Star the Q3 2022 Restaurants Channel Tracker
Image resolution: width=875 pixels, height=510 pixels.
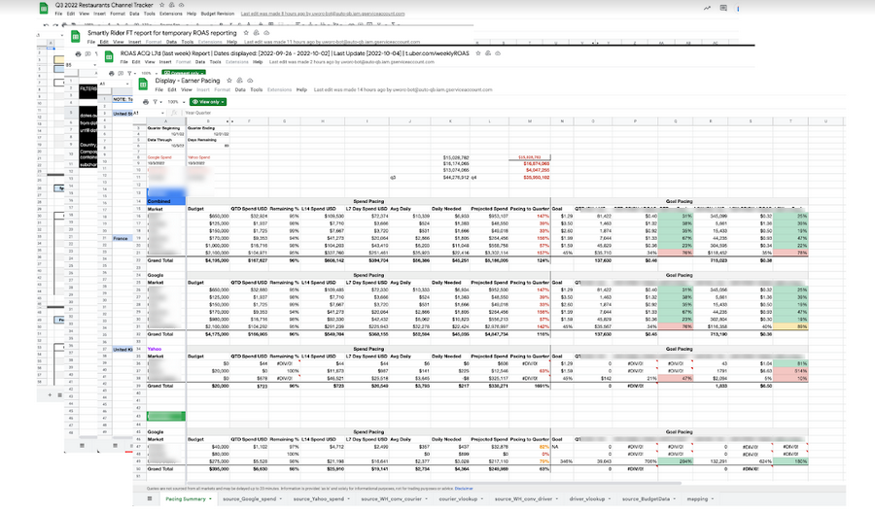pos(161,5)
